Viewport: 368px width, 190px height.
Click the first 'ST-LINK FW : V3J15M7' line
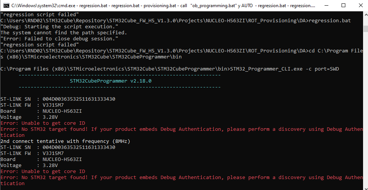pos(32,105)
